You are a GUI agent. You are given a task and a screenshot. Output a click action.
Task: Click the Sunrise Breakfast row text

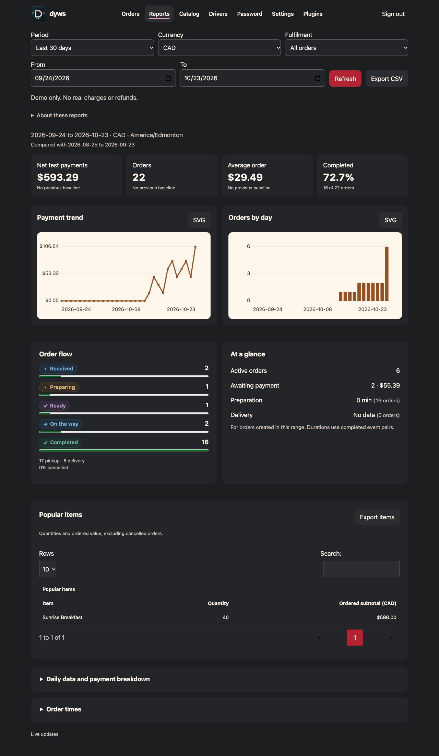[x=62, y=617]
